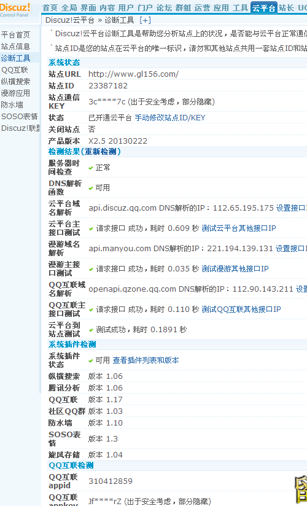The height and width of the screenshot is (506, 307).
Task: Open the 群组 top menu
Action: coord(183,8)
